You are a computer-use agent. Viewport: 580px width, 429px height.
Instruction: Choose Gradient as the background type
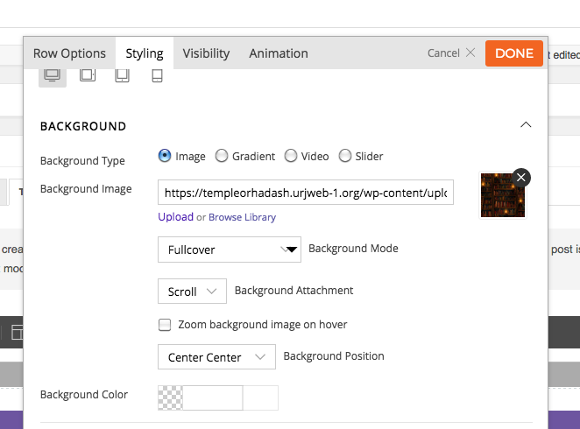222,156
